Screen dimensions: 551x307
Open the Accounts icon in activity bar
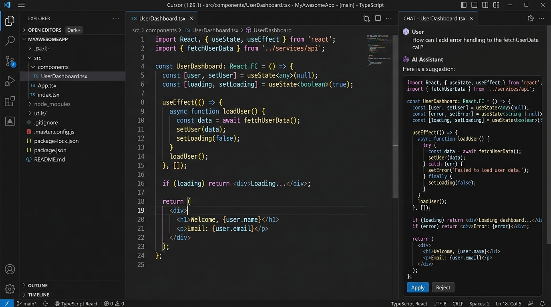10,269
